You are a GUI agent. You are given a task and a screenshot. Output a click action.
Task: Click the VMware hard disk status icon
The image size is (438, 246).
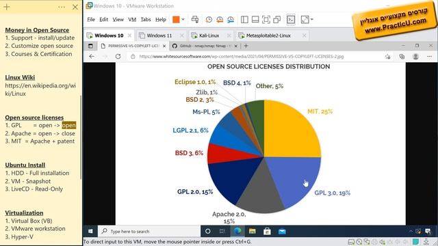pyautogui.click(x=351, y=242)
